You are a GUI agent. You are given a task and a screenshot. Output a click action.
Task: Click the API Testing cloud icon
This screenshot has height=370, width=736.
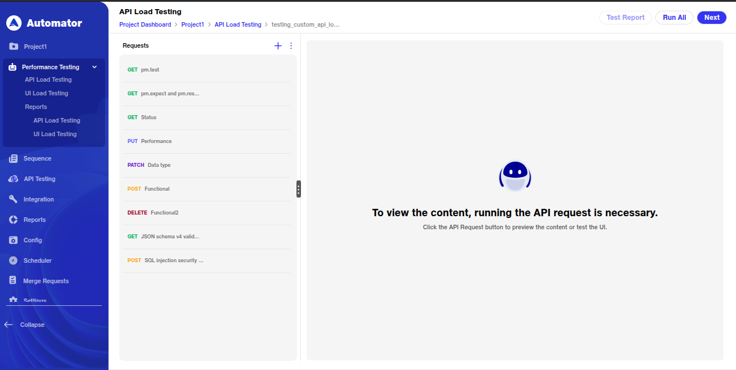tap(13, 179)
